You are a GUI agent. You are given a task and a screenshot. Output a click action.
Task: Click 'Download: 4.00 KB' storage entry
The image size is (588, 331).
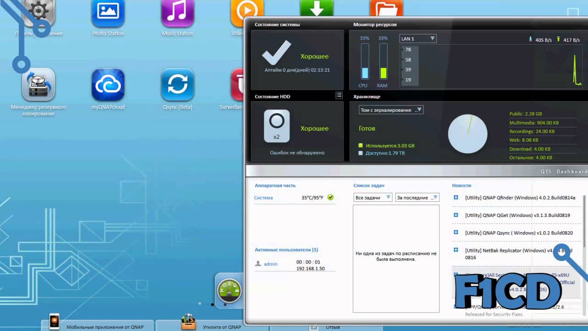coord(531,149)
